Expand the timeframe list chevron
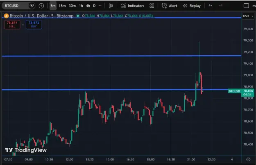 100,6
